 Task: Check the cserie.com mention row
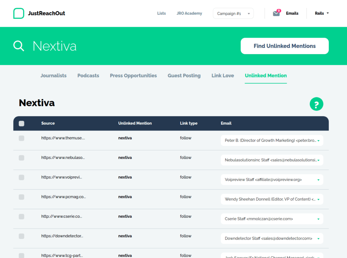(21, 217)
